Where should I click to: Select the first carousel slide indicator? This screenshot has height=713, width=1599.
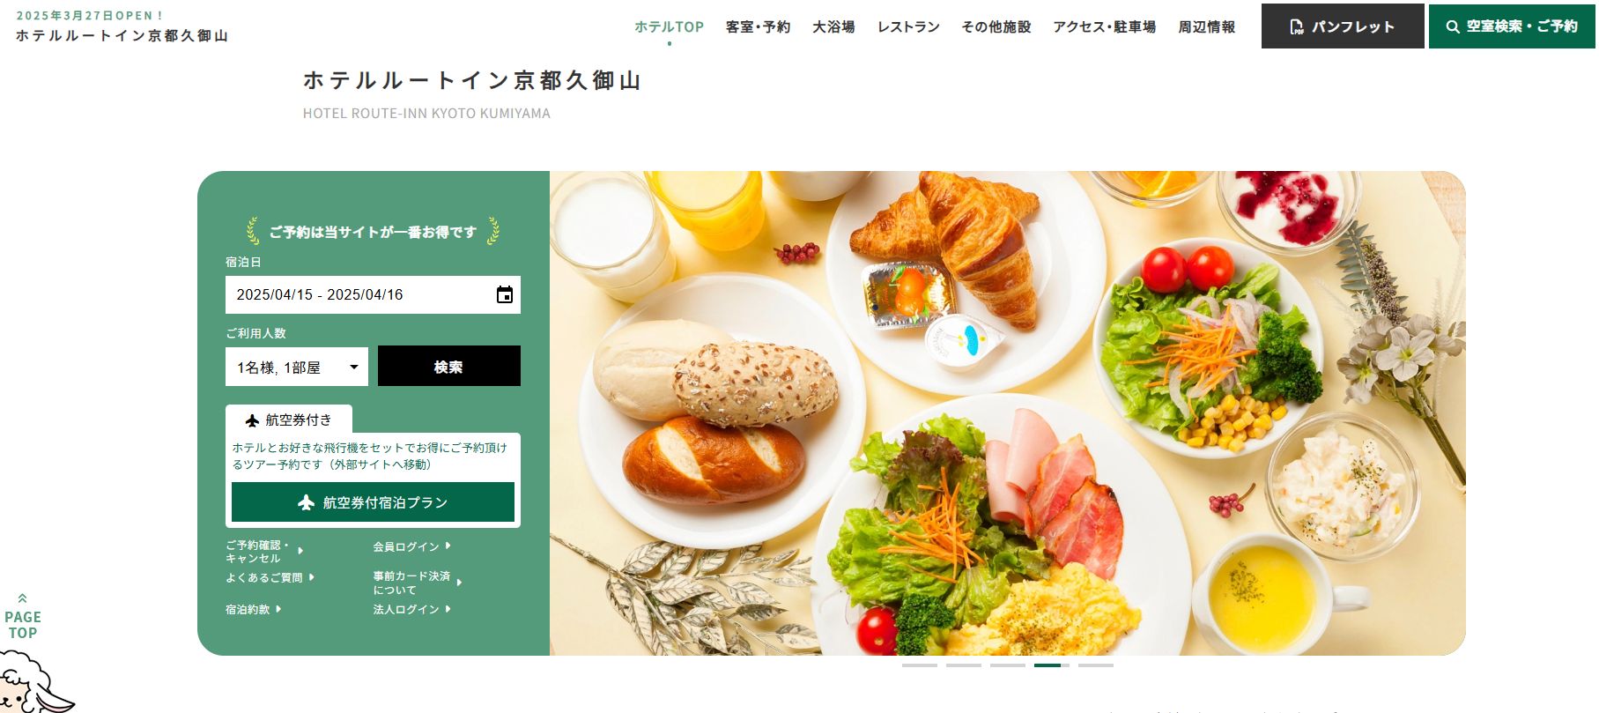click(920, 665)
